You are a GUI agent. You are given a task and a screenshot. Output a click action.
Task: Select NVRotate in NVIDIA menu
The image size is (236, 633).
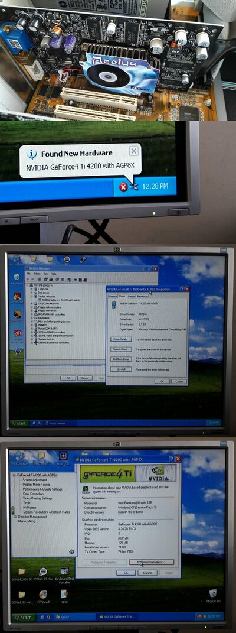pos(29,508)
